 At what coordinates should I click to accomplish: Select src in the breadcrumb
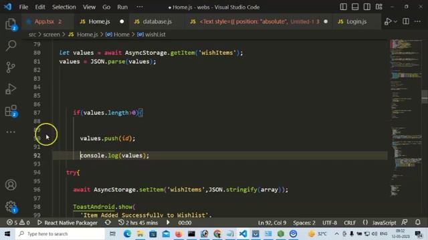(32, 35)
